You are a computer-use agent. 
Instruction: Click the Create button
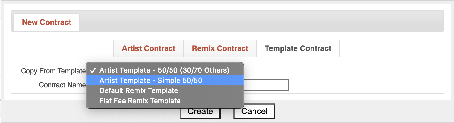point(200,111)
